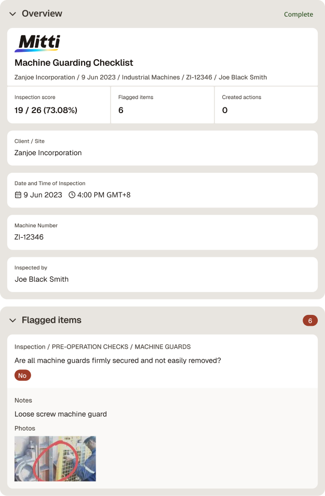The width and height of the screenshot is (325, 496).
Task: Click the Mitti logo
Action: click(x=37, y=43)
